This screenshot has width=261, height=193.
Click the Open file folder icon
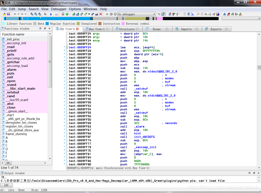4,14
